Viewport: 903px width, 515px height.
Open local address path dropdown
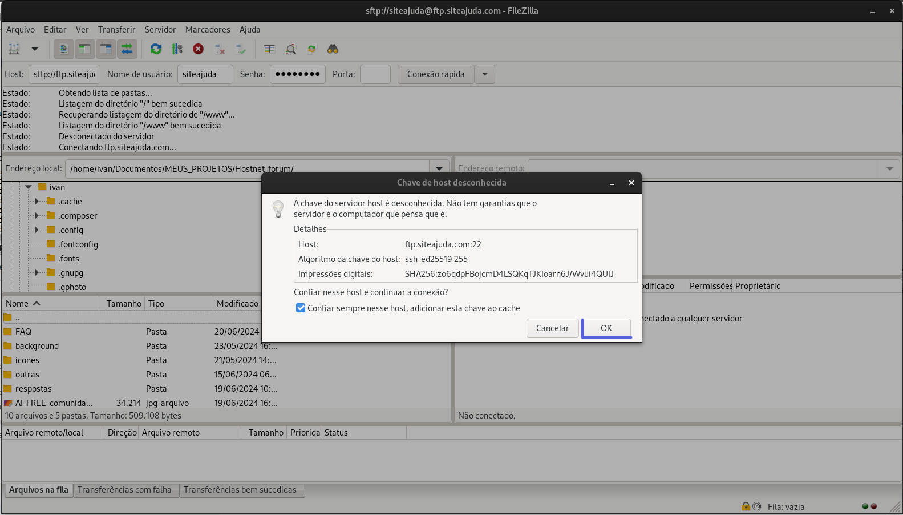(x=439, y=168)
